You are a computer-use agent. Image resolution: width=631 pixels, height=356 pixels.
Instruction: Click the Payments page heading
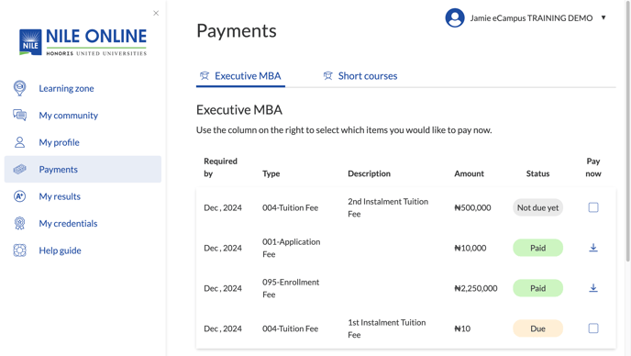[x=237, y=30]
